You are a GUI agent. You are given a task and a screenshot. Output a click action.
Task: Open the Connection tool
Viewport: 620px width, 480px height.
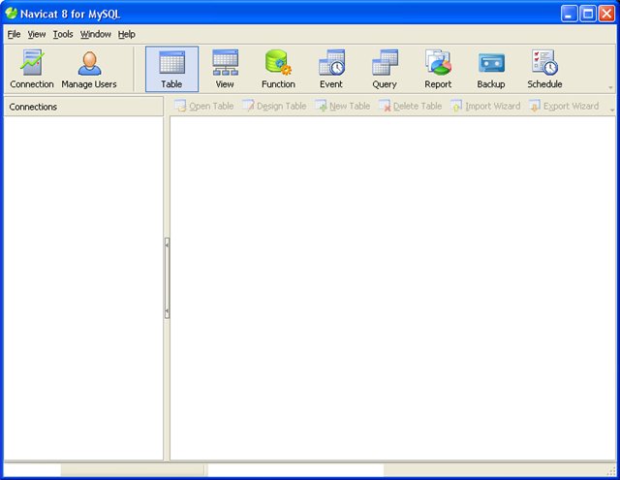(32, 69)
